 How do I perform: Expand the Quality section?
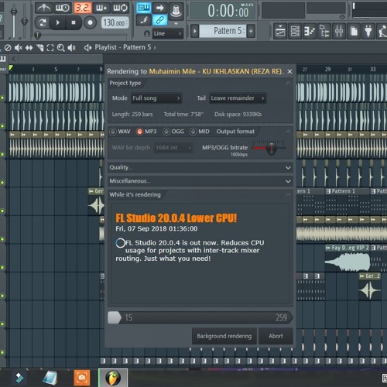coord(200,168)
